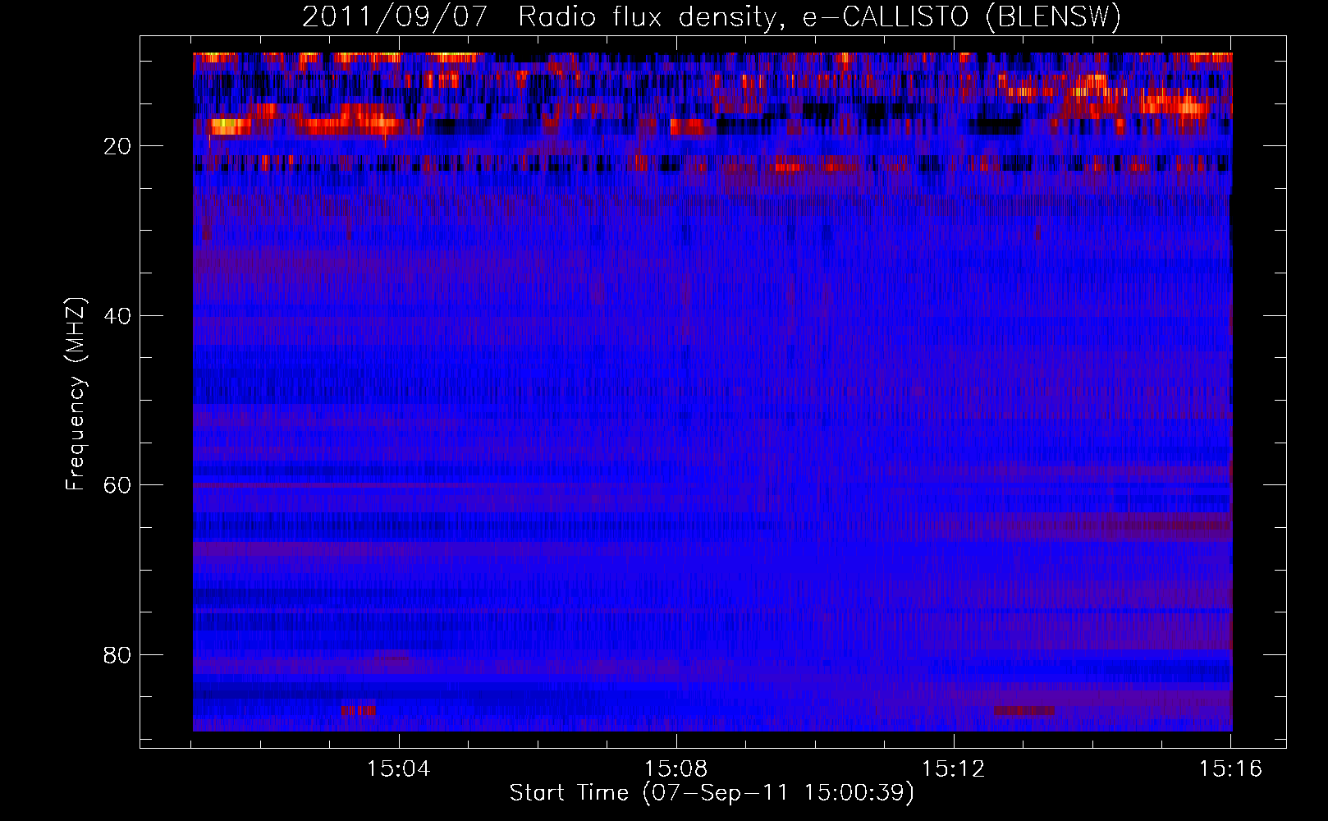Click the 15:12 time tick label
The width and height of the screenshot is (1328, 821).
[953, 769]
